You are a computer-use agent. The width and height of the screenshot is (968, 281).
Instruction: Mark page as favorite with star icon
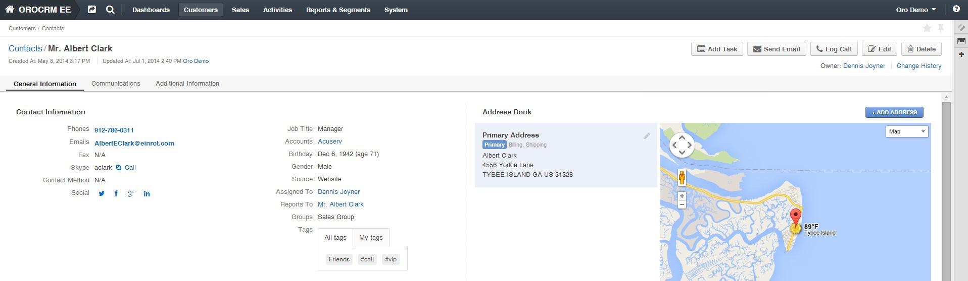[x=927, y=28]
